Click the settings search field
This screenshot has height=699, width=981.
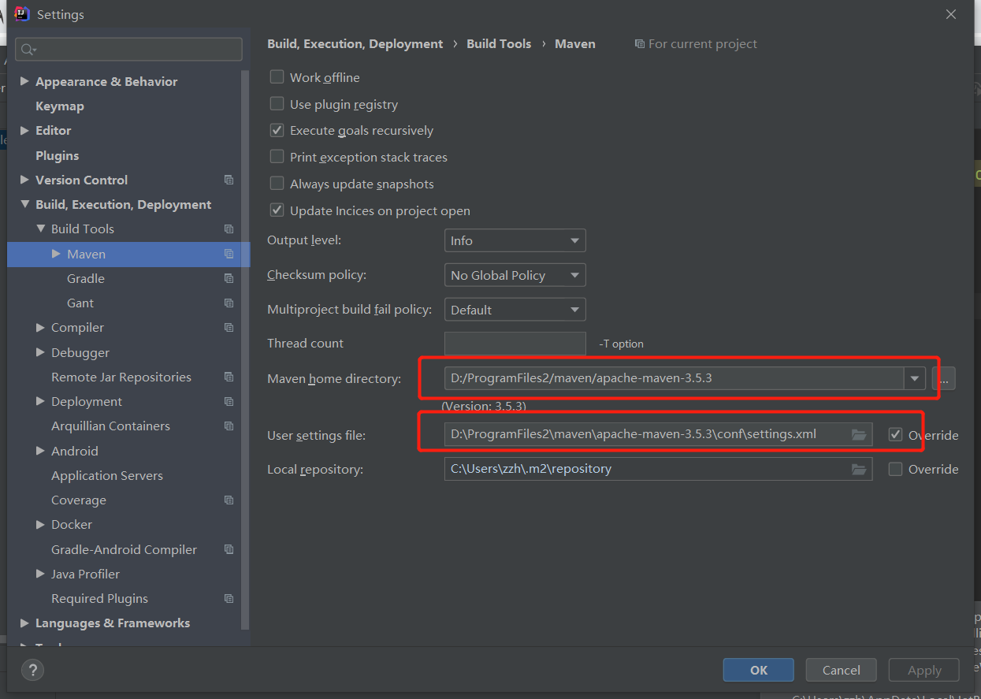pos(128,50)
